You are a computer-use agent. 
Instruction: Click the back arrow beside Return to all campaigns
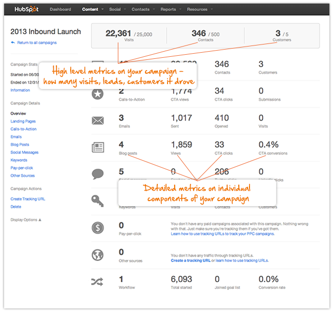point(13,42)
